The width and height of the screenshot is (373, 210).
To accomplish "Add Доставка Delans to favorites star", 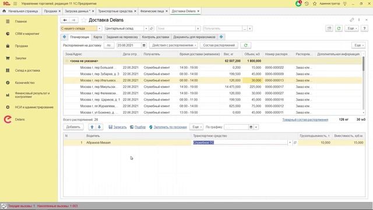I will point(83,20).
